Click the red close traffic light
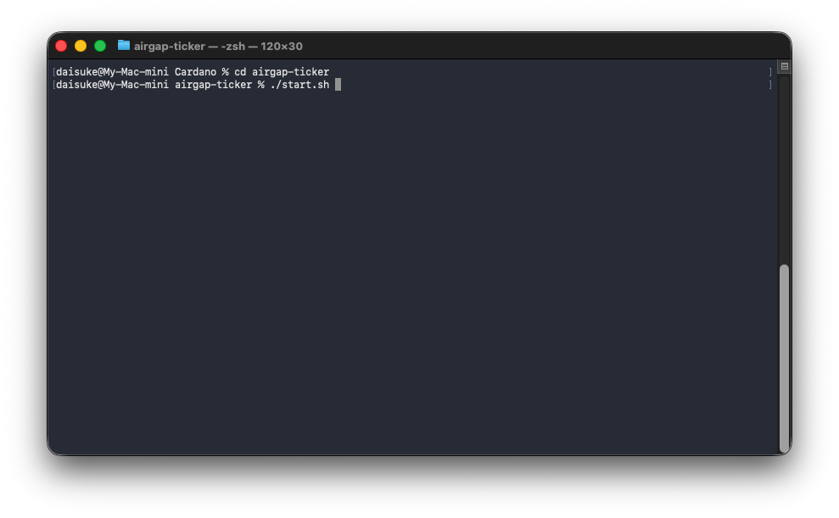The width and height of the screenshot is (839, 518). [61, 46]
